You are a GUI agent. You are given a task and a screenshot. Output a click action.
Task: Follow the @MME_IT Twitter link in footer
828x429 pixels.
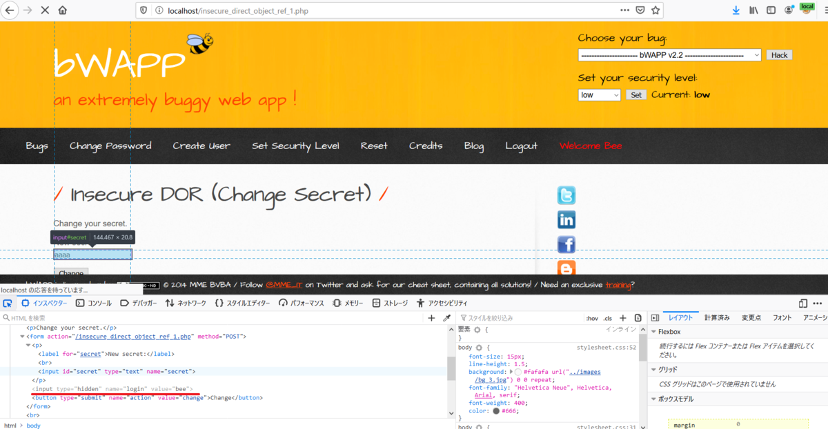pyautogui.click(x=284, y=285)
